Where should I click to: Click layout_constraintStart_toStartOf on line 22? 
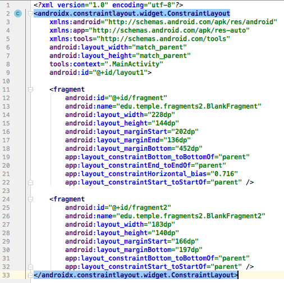[x=144, y=182]
